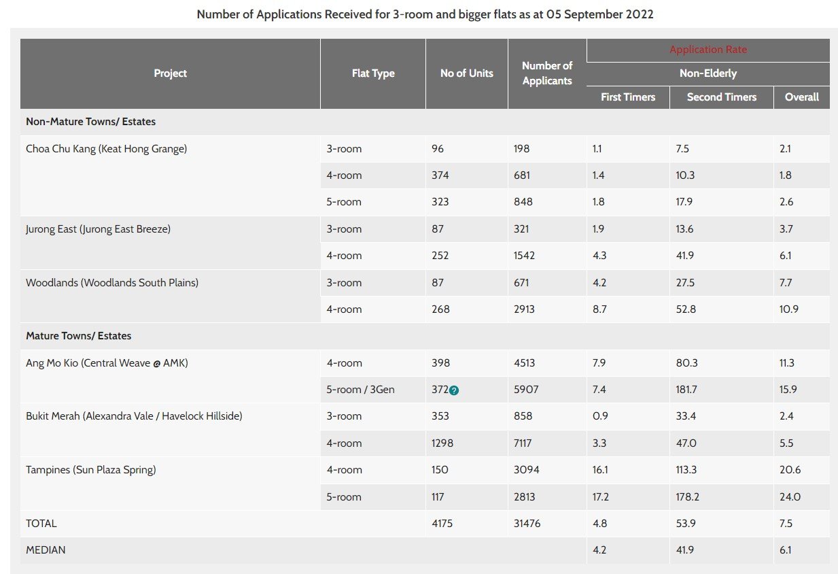The width and height of the screenshot is (838, 574).
Task: Click the total applicants value 31476
Action: click(x=527, y=524)
